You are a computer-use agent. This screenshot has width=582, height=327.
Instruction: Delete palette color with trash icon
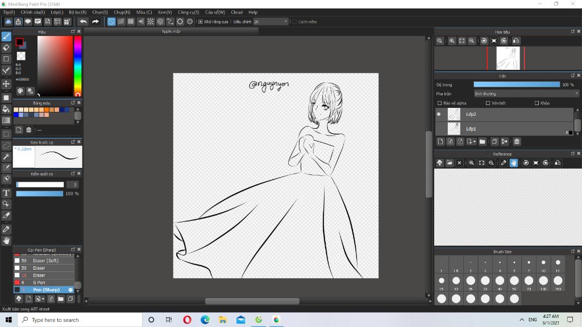pos(28,130)
